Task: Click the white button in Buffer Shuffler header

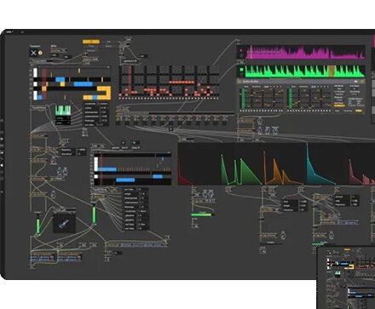Action: pyautogui.click(x=355, y=82)
